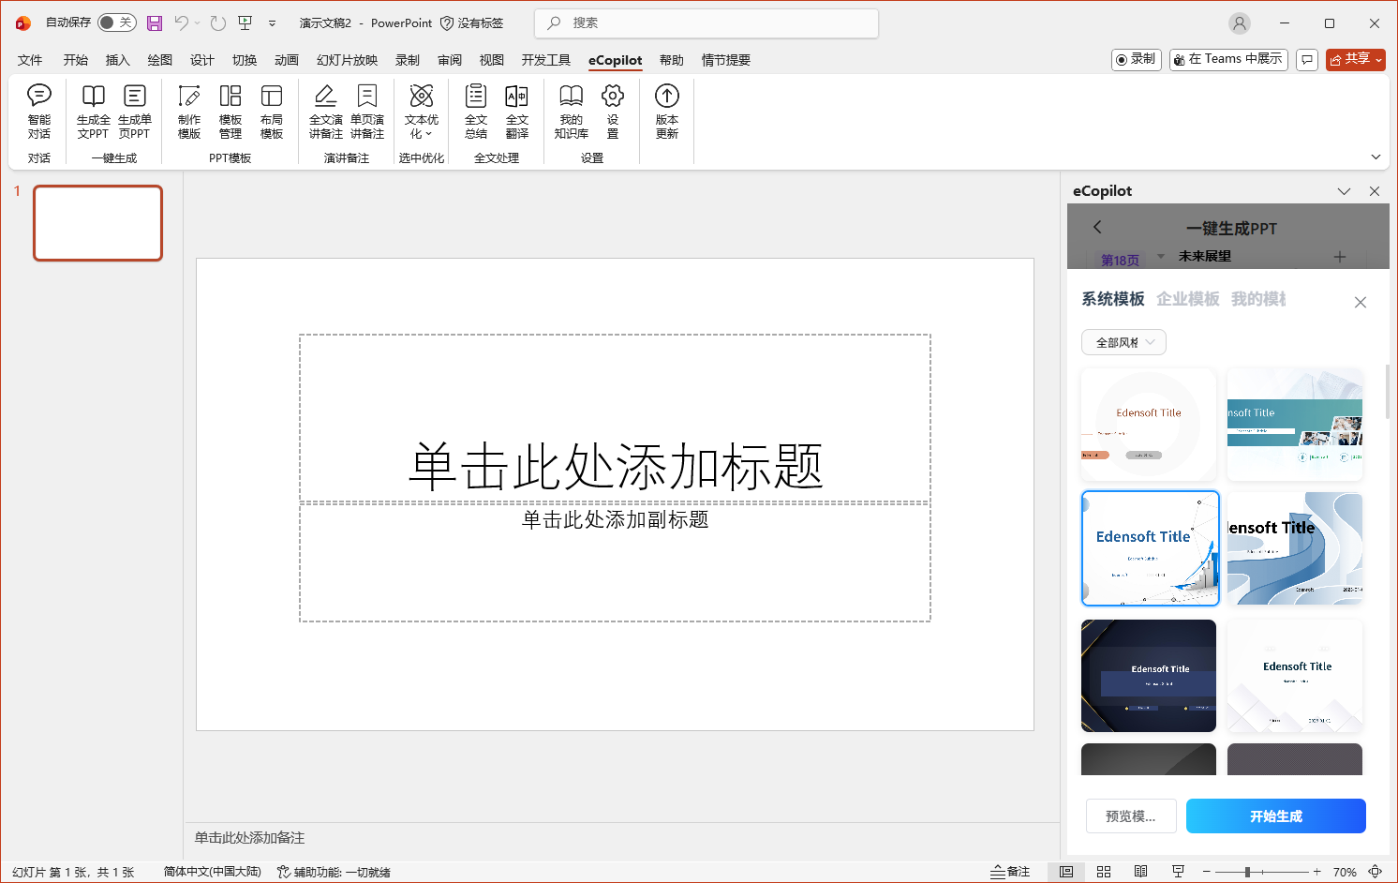Screen dimensions: 1398x883
Task: Click the 开始生成 generate button
Action: tap(1275, 816)
